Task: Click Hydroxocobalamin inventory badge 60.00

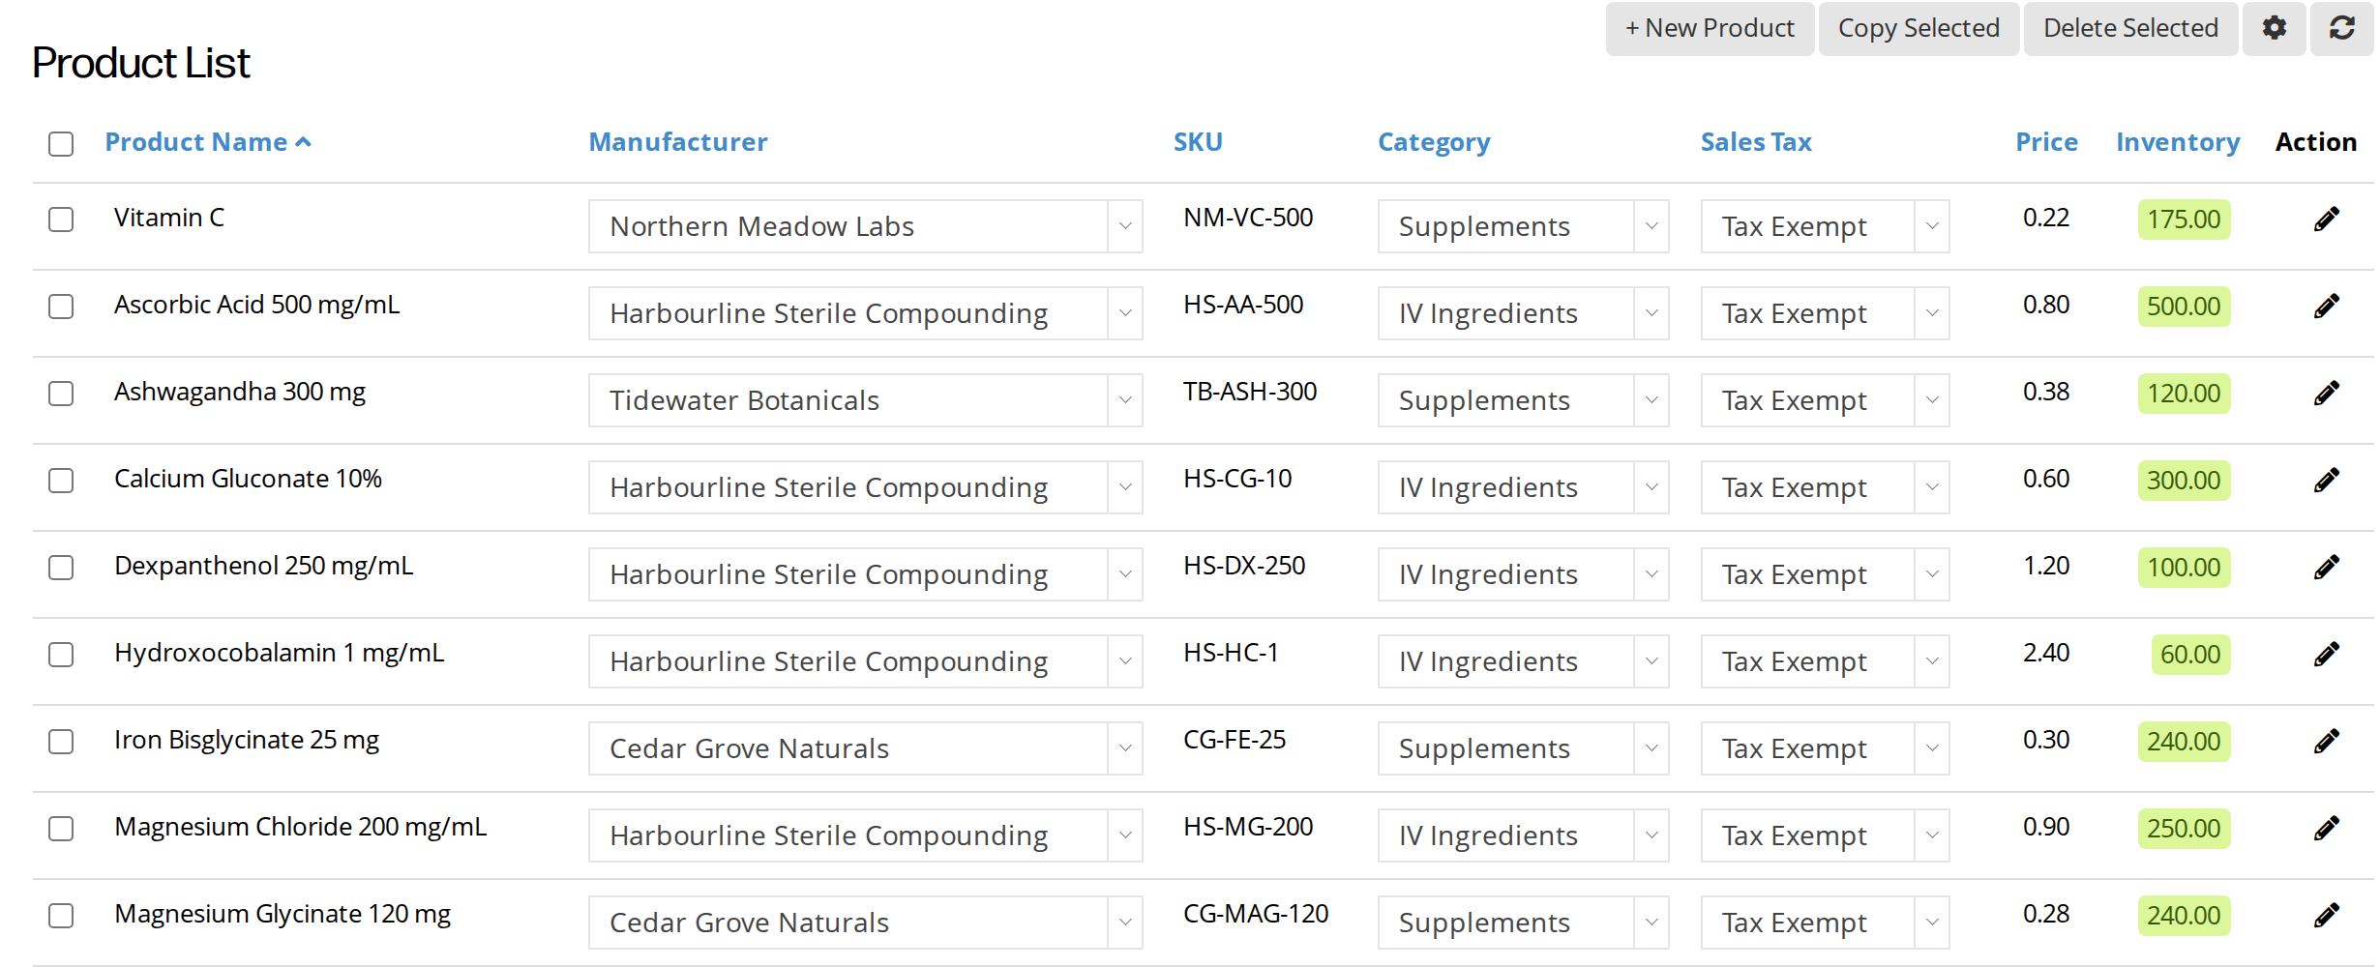Action: 2190,655
